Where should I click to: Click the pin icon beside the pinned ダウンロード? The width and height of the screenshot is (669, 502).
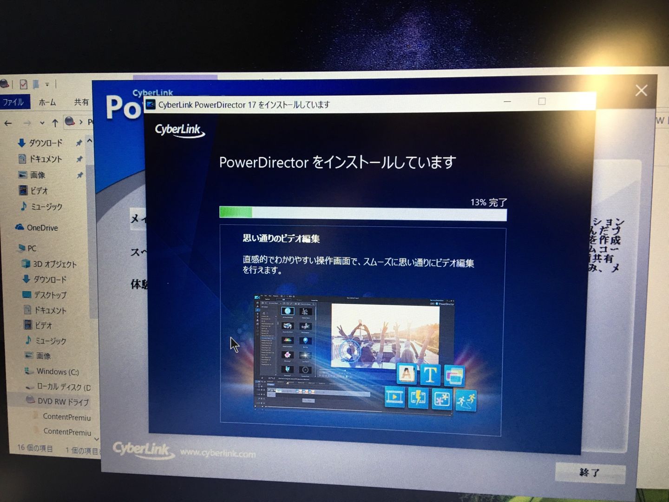coord(79,143)
